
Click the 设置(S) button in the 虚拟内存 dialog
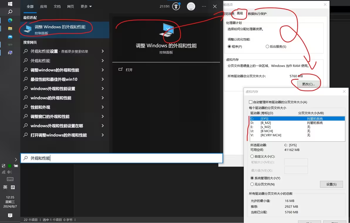331,184
